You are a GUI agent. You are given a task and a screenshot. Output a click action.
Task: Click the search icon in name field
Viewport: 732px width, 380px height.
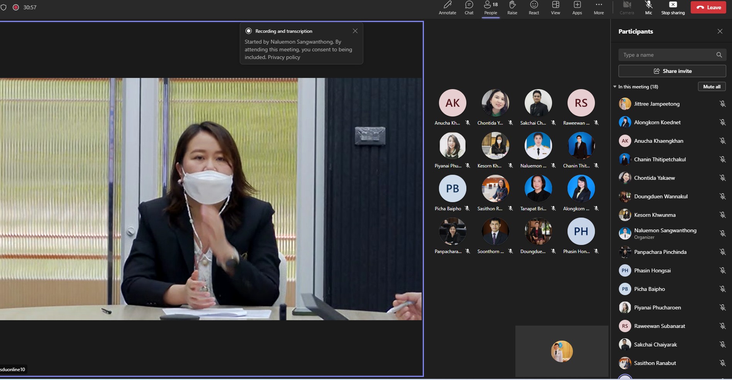coord(719,55)
